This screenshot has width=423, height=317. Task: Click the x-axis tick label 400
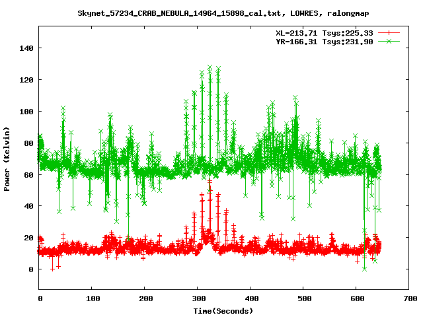pyautogui.click(x=252, y=299)
